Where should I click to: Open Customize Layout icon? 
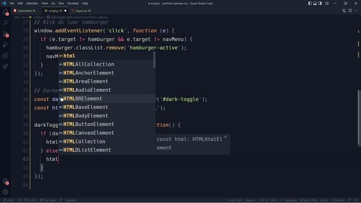327,3
